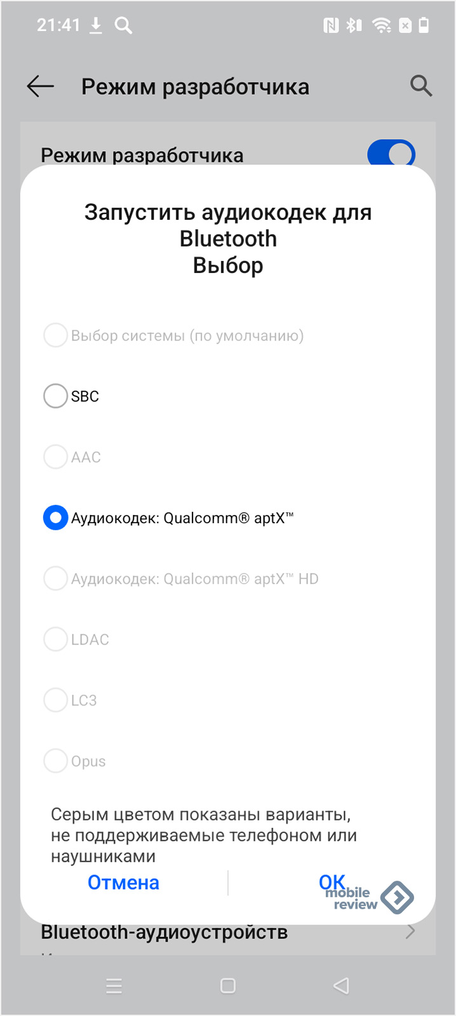
Task: Choose the Opus codec option
Action: pyautogui.click(x=55, y=761)
